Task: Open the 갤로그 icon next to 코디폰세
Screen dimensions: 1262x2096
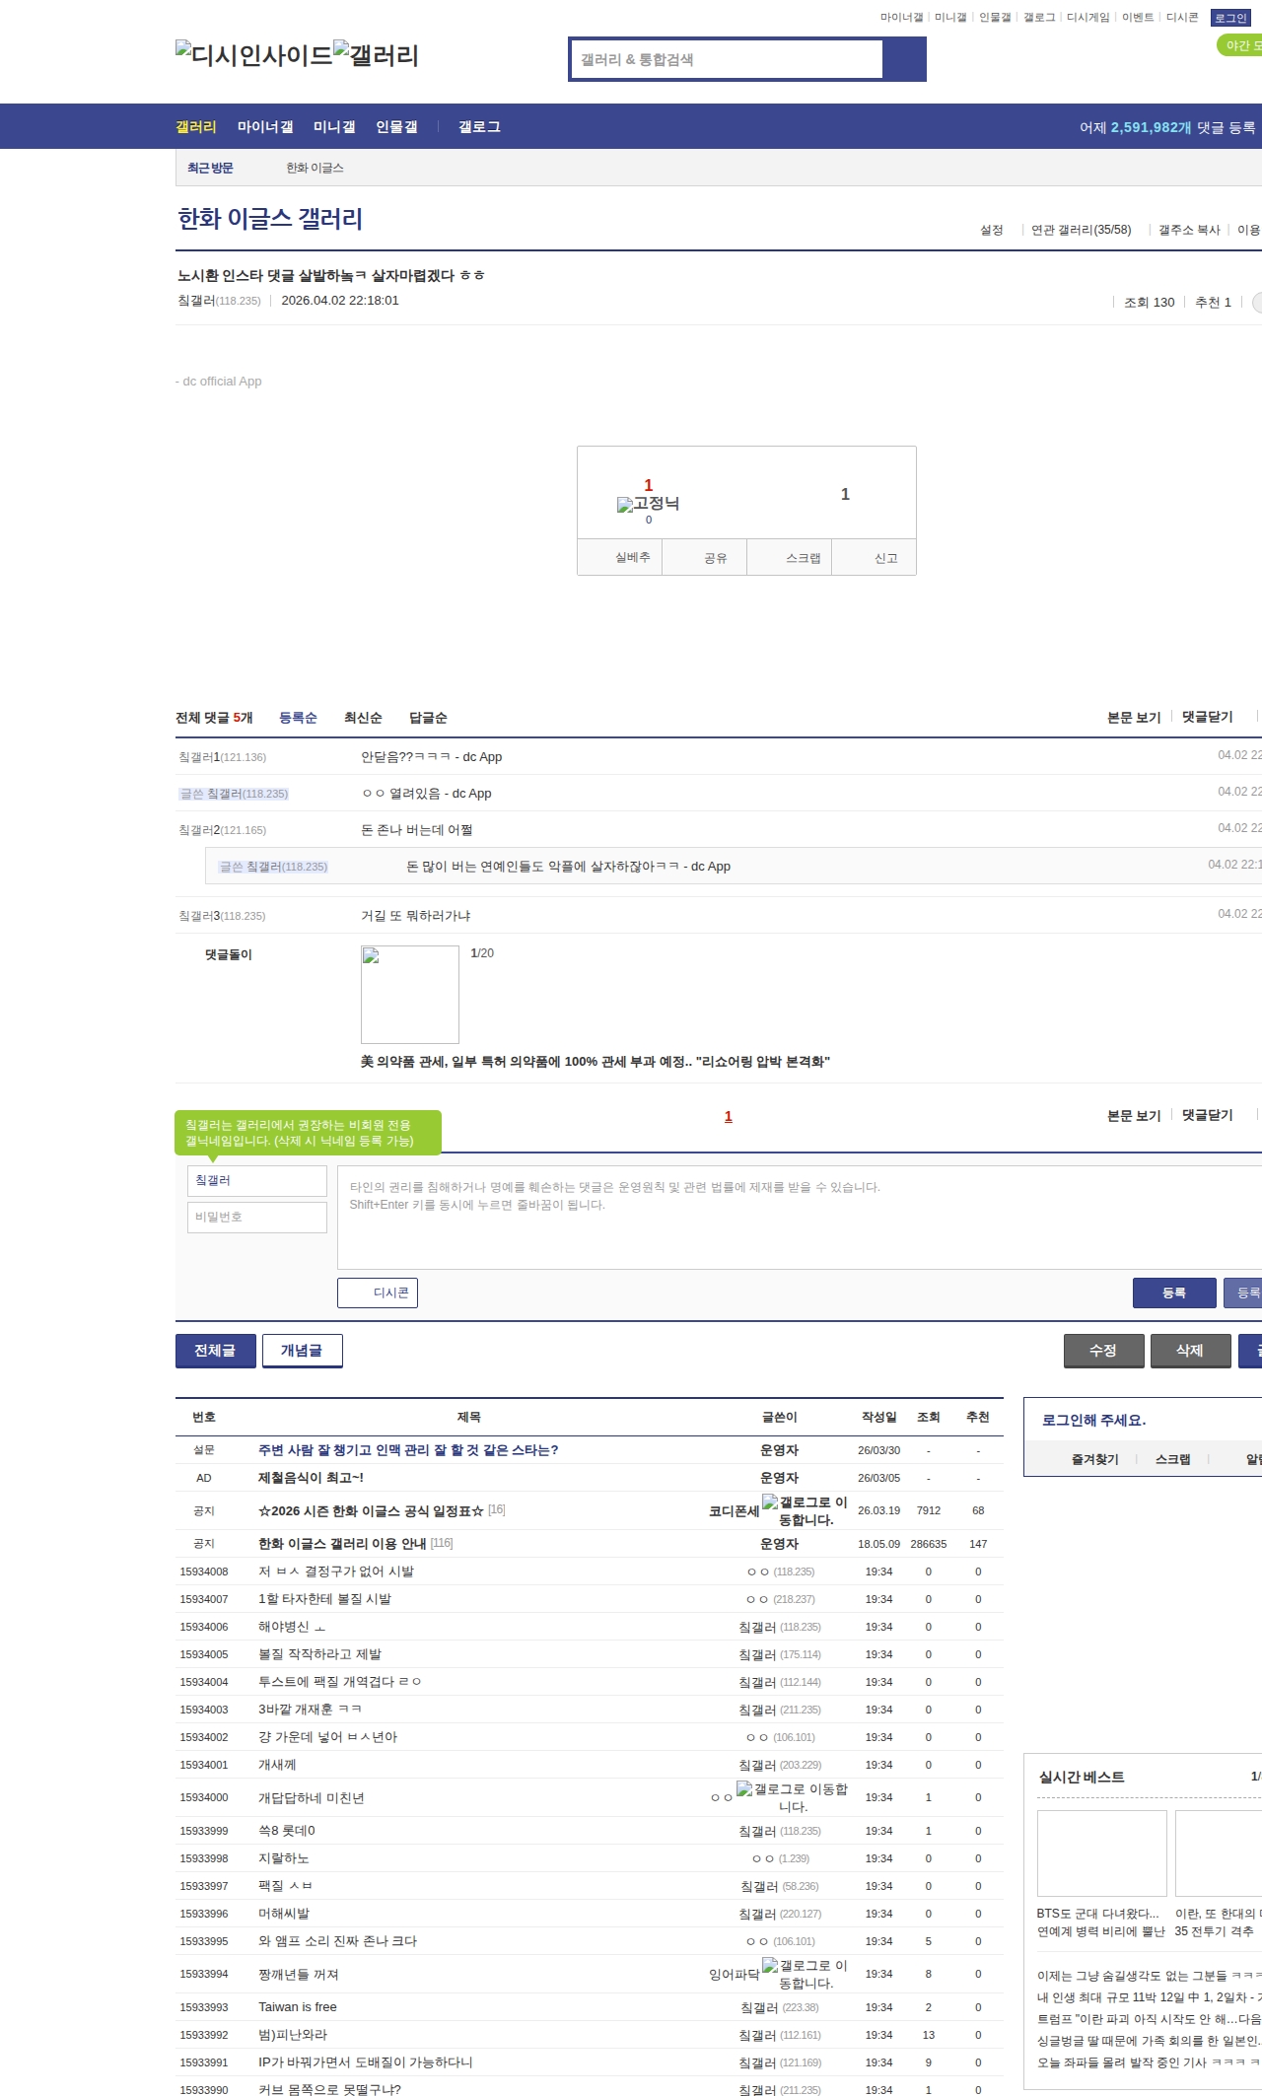Action: click(770, 1502)
